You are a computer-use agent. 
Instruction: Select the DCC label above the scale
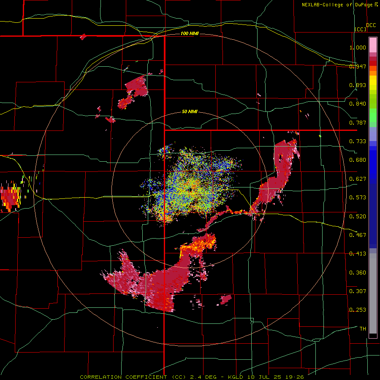(371, 25)
